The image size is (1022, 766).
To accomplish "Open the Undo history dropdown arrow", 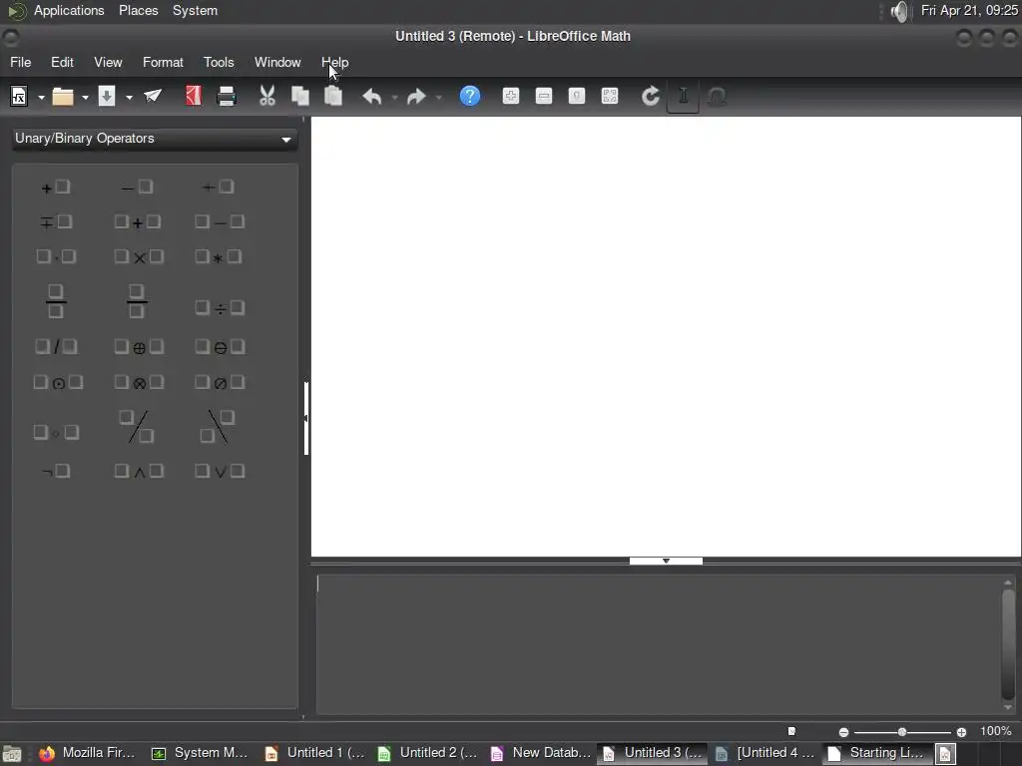I will pos(394,97).
